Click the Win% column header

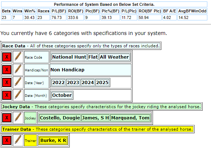click(30, 11)
